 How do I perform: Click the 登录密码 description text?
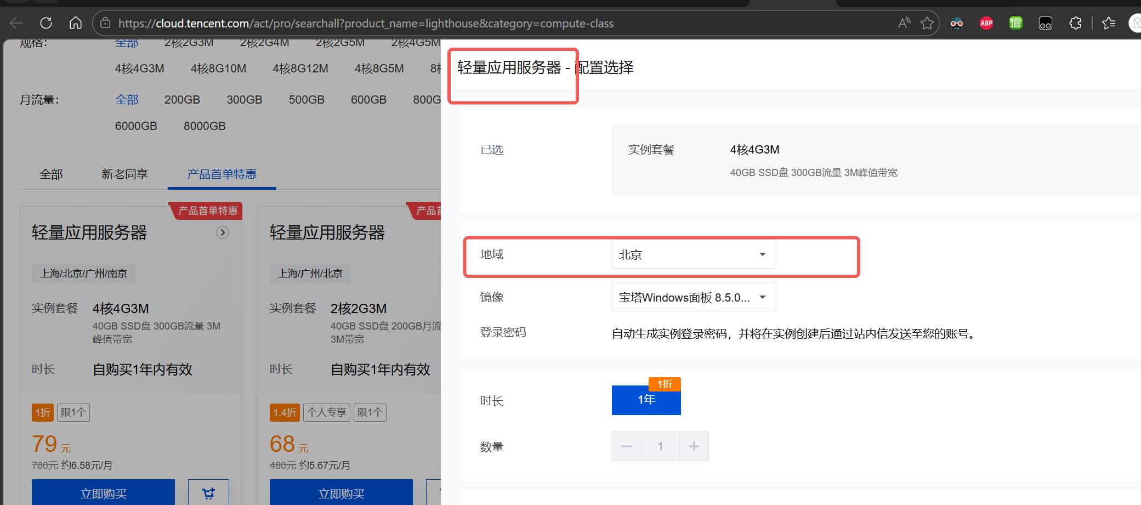click(x=795, y=334)
